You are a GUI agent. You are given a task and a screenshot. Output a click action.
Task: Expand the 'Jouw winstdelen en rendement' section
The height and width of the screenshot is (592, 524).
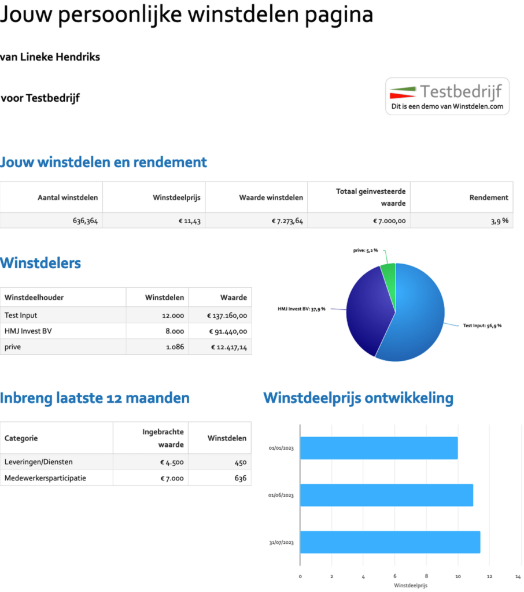(x=104, y=162)
